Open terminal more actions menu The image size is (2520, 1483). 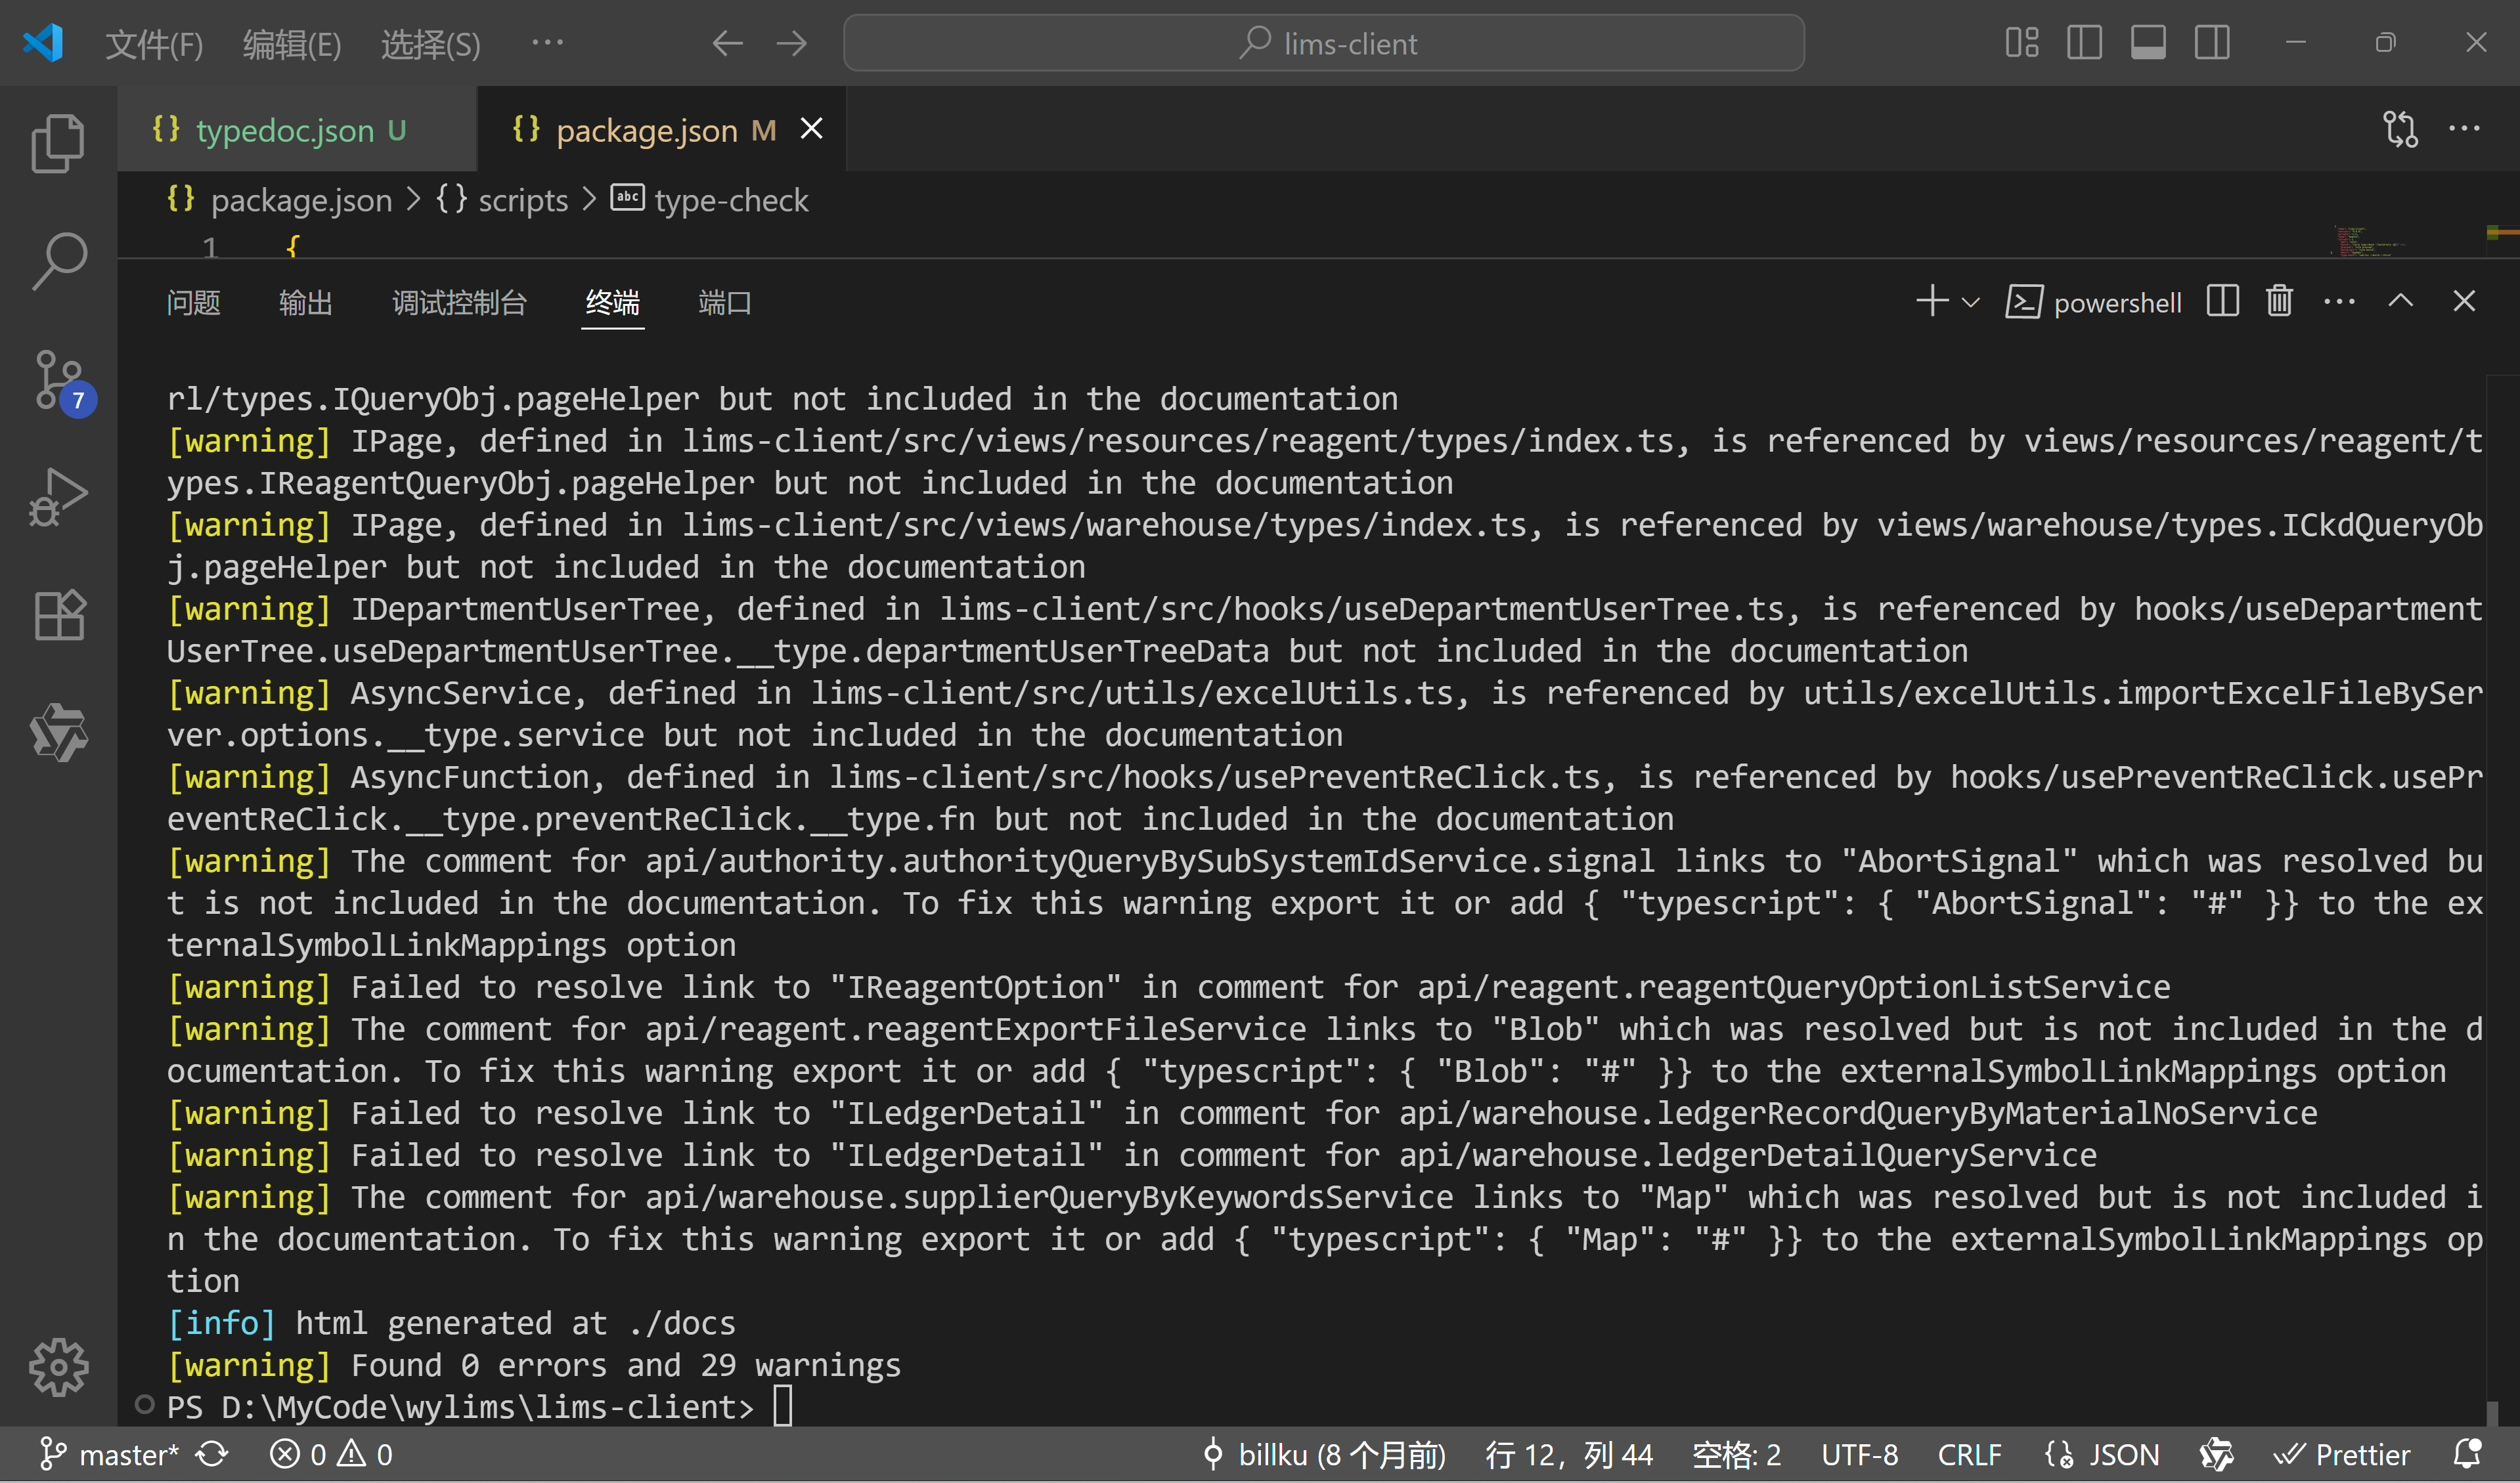pyautogui.click(x=2339, y=301)
